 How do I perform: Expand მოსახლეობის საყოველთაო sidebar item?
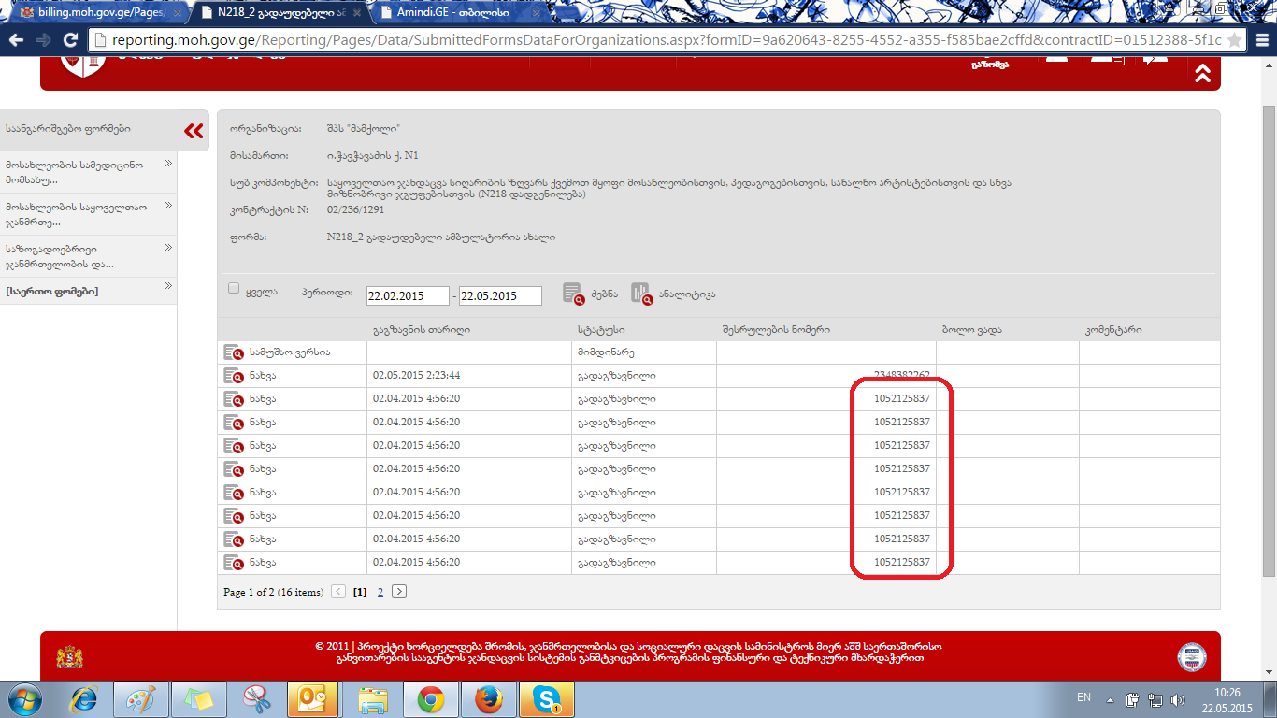pos(169,206)
